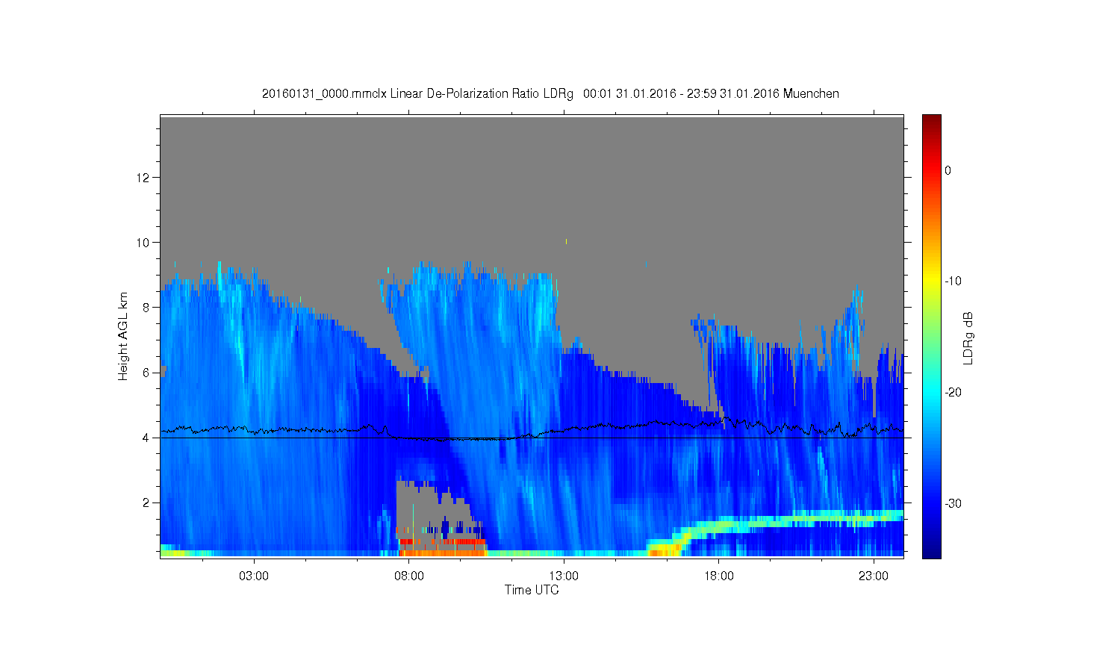
Task: Click the colorbar value label -20
Action: [953, 393]
